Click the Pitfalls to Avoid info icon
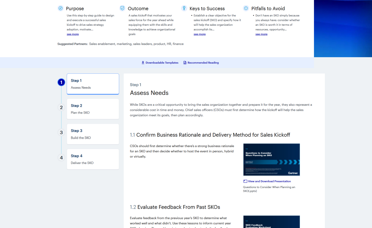This screenshot has width=372, height=228. pyautogui.click(x=246, y=8)
